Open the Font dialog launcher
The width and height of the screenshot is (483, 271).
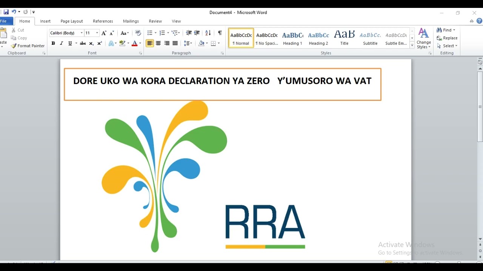pyautogui.click(x=140, y=53)
